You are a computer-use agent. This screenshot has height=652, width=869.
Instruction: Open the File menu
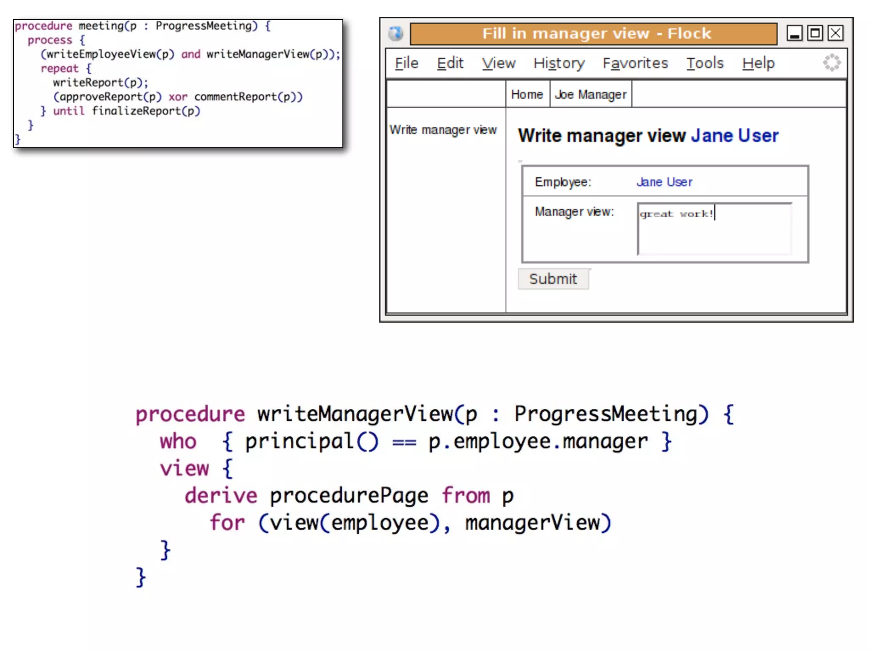pos(406,63)
